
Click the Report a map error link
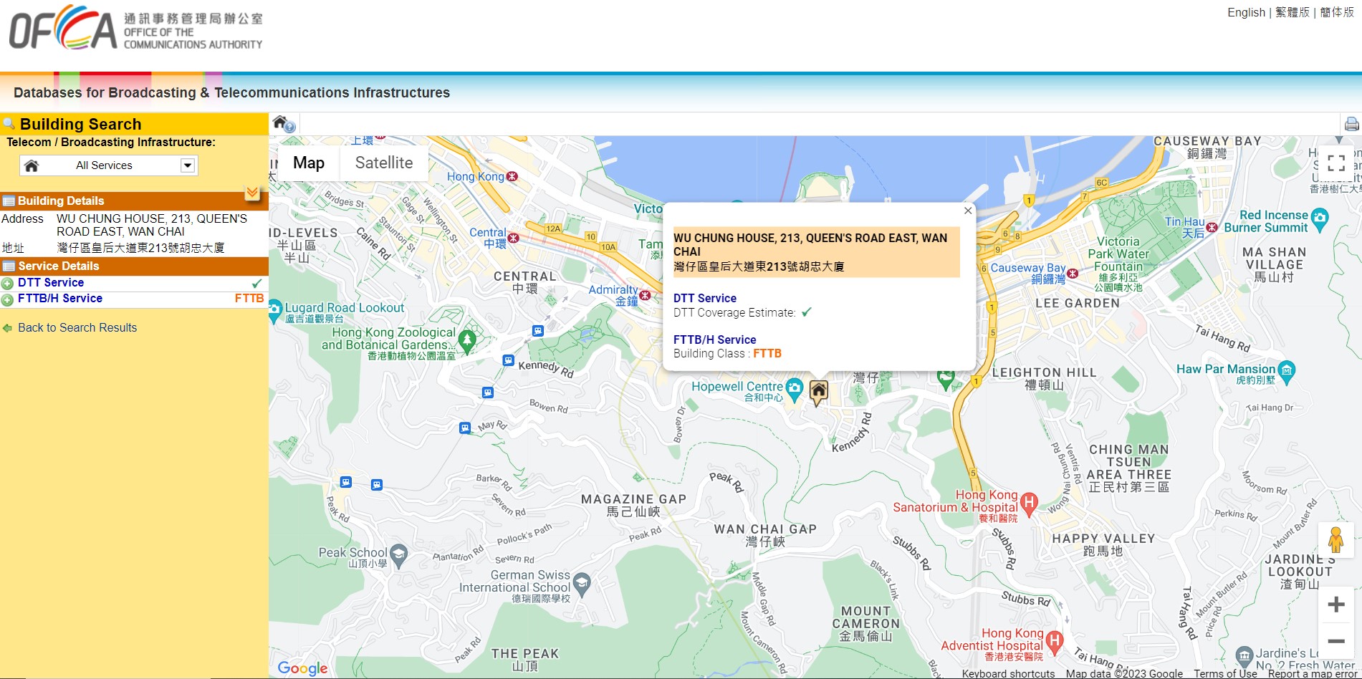1313,673
